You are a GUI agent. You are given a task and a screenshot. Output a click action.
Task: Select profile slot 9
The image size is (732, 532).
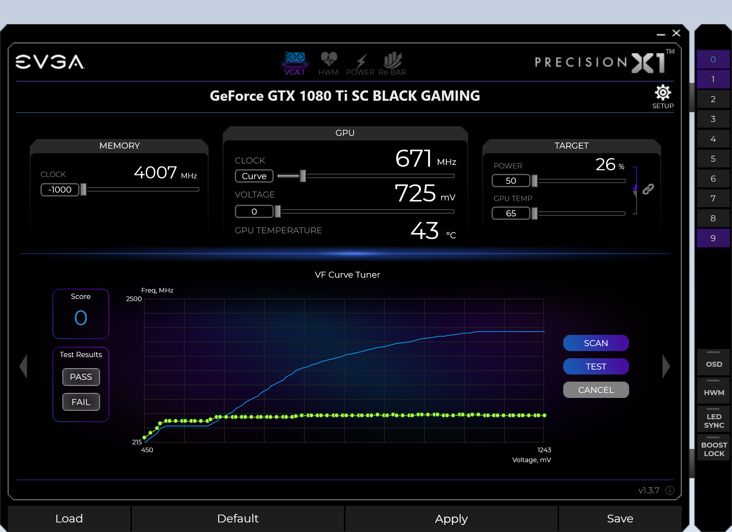click(x=713, y=238)
